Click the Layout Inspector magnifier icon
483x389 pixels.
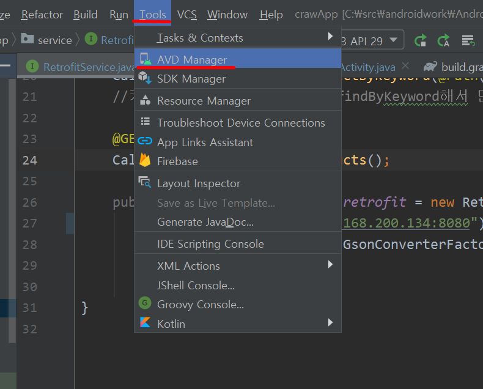pos(144,182)
